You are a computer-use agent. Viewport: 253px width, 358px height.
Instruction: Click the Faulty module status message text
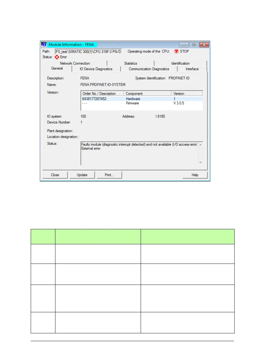pyautogui.click(x=139, y=144)
